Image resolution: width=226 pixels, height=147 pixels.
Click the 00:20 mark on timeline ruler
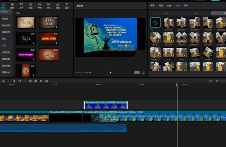(98, 85)
